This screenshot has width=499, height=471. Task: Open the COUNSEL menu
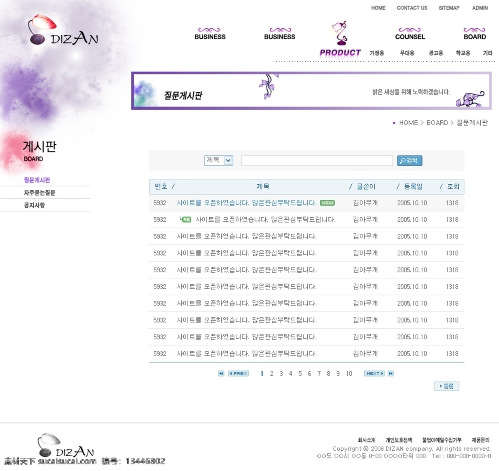pos(410,33)
